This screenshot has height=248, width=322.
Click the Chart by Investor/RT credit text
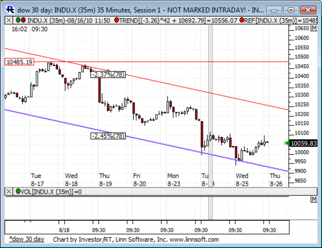tap(136, 239)
